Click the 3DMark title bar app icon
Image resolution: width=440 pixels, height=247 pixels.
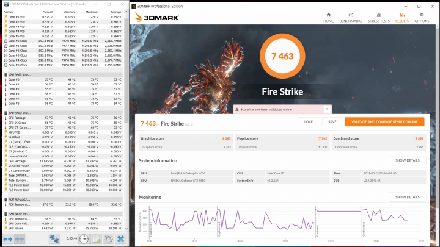[x=134, y=6]
